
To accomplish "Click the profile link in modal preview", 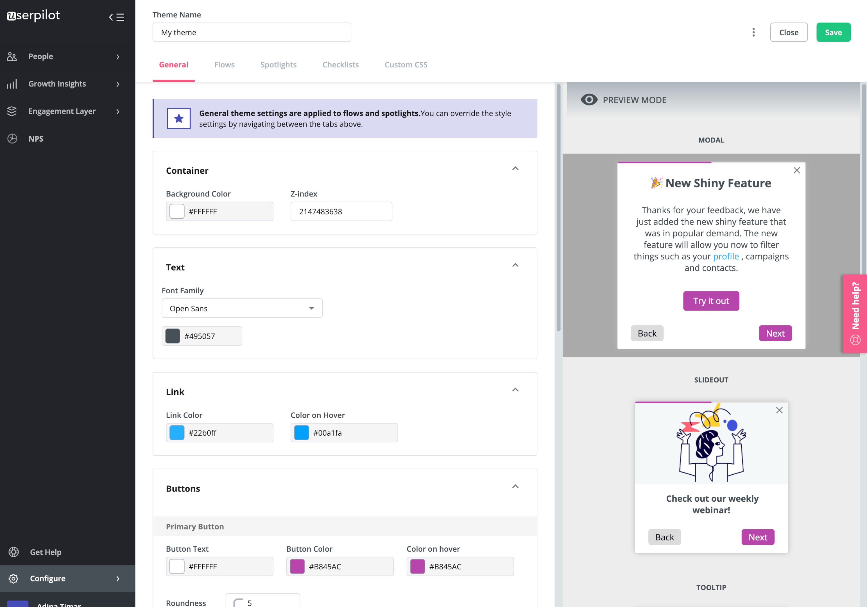I will (x=726, y=256).
